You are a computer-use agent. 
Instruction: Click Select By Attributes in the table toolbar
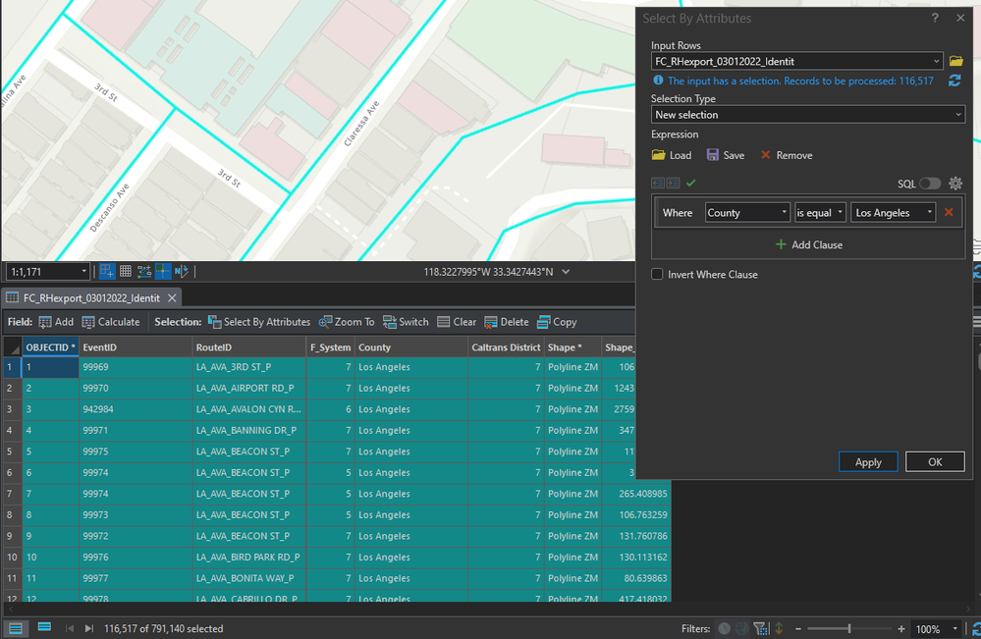(259, 322)
